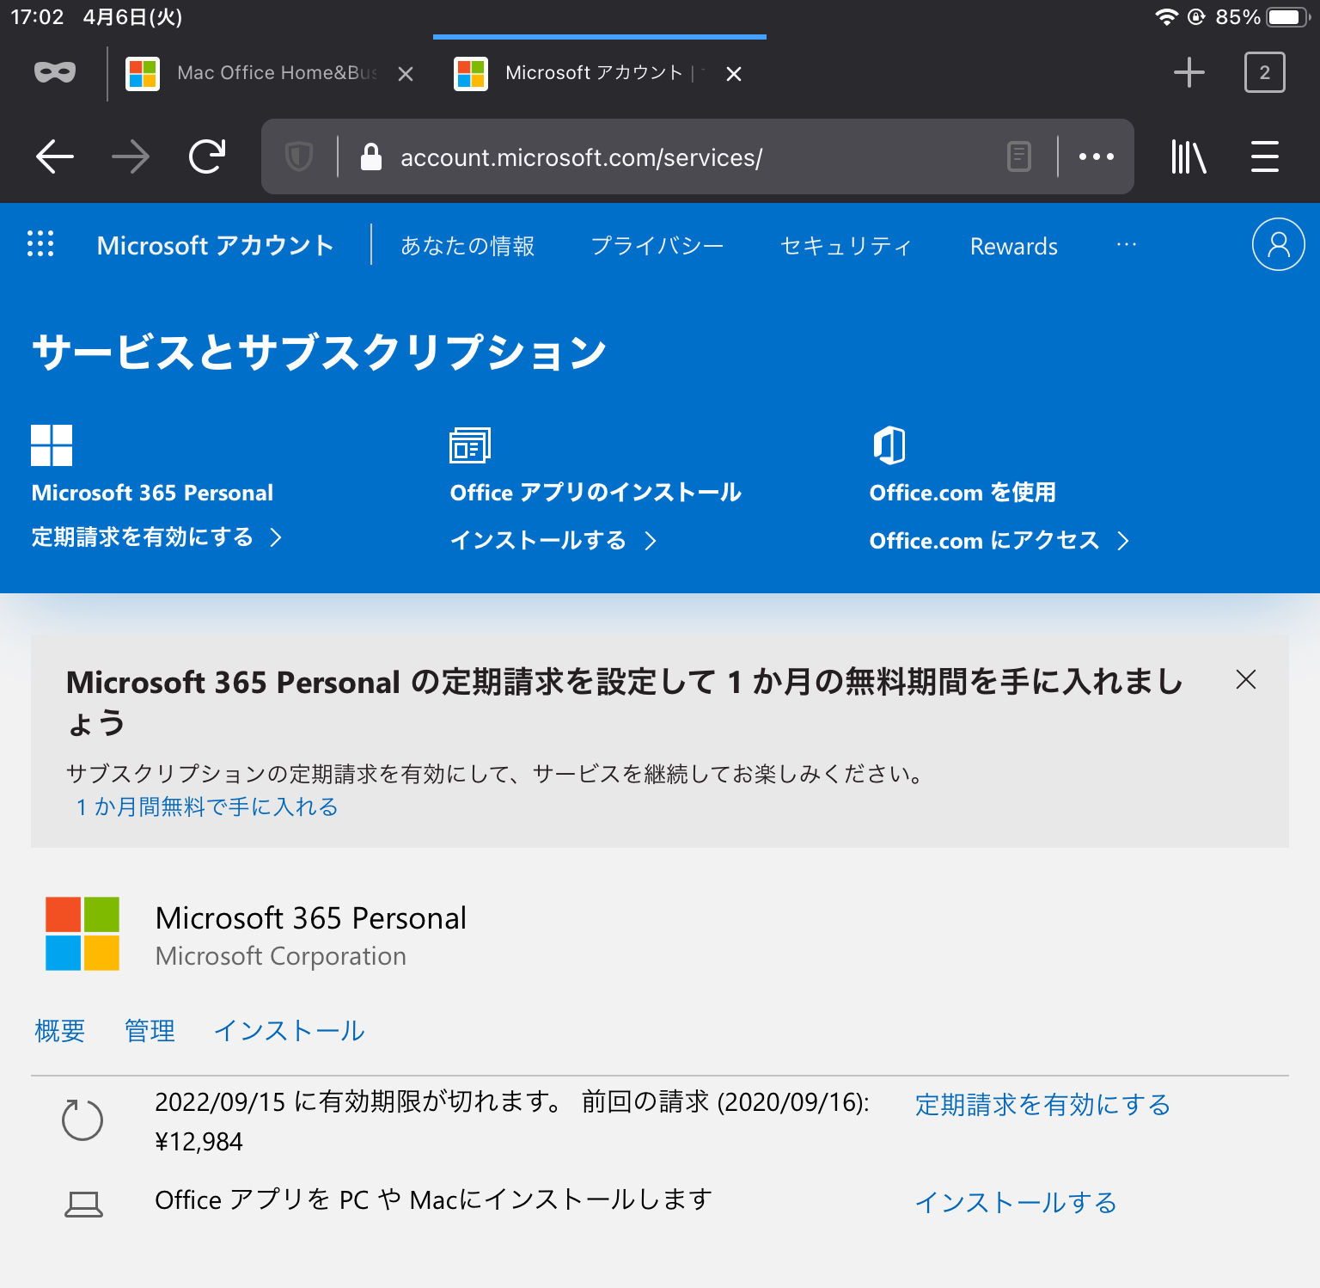This screenshot has width=1320, height=1288.
Task: Tap the padlock site security icon
Action: click(x=371, y=156)
